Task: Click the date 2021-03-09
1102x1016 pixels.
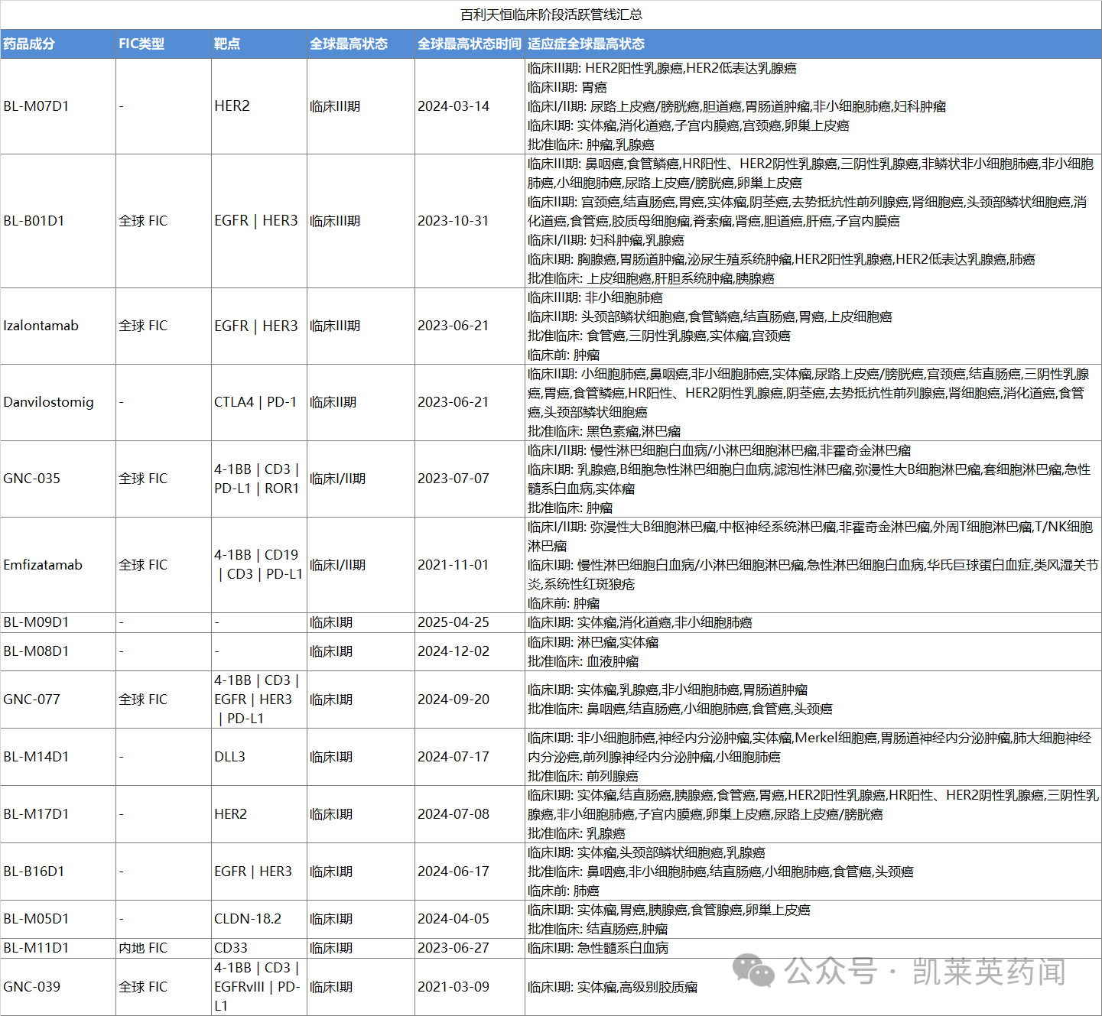Action: 453,987
